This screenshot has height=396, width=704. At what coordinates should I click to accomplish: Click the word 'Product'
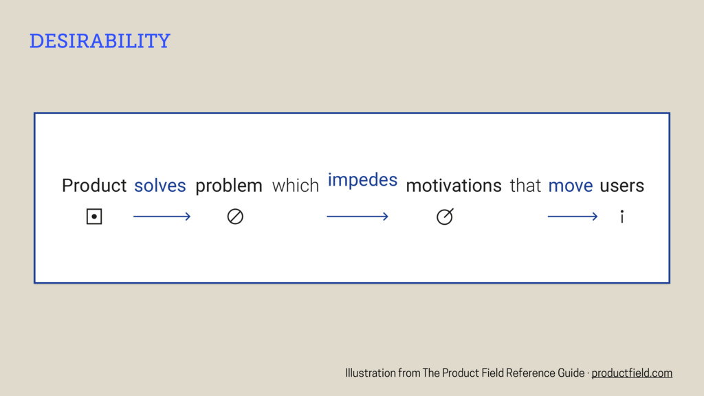[x=94, y=186]
